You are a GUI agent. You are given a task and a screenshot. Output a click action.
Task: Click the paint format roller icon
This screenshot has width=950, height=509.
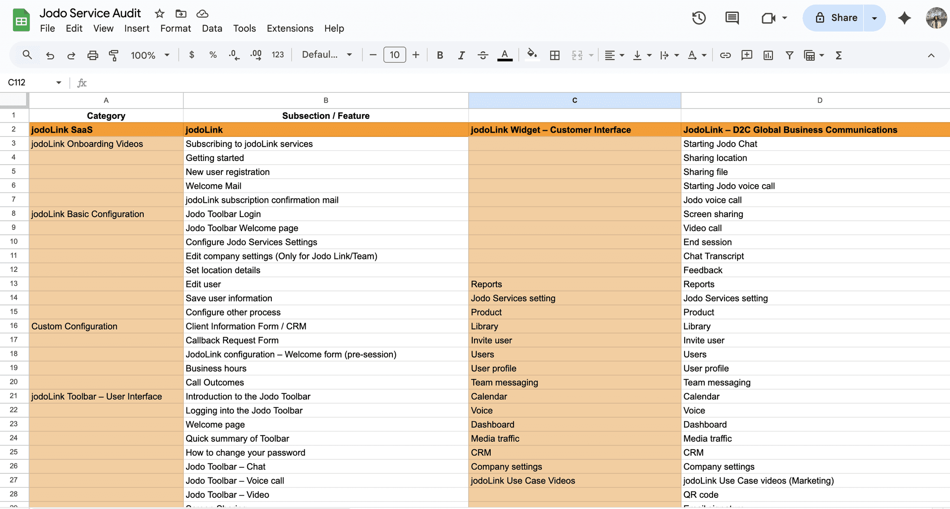click(114, 55)
